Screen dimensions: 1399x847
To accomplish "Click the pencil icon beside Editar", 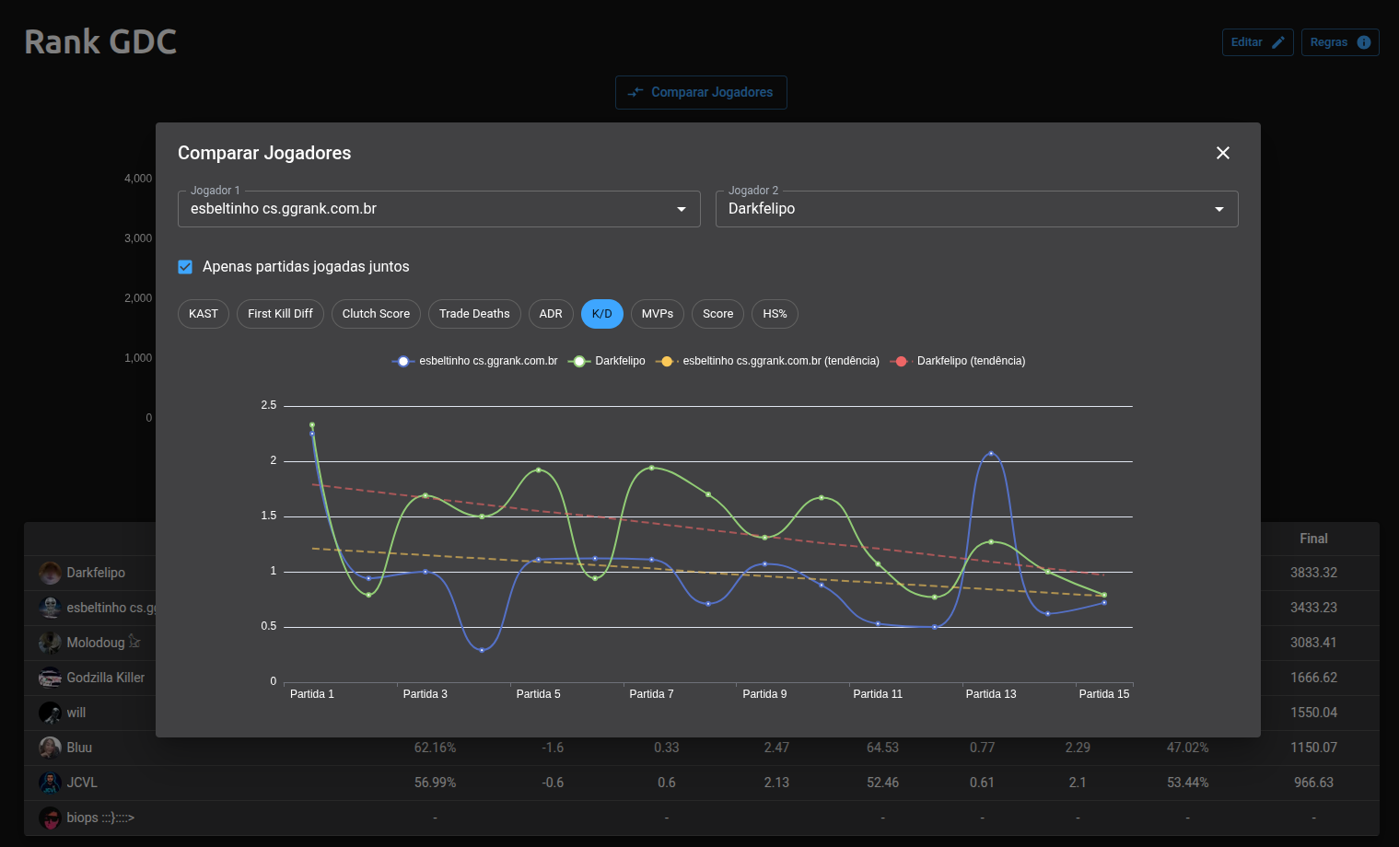I will pyautogui.click(x=1277, y=42).
